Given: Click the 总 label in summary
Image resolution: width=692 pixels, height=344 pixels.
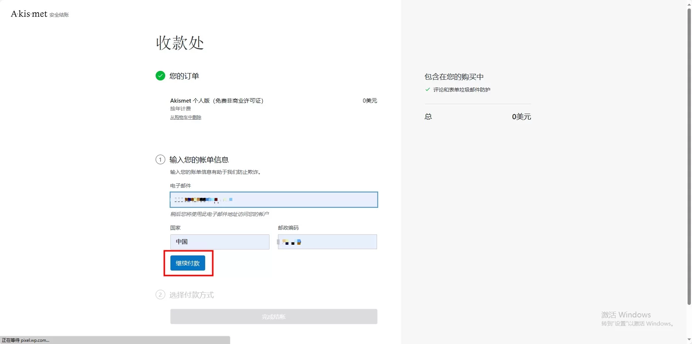Looking at the screenshot, I should pyautogui.click(x=428, y=117).
